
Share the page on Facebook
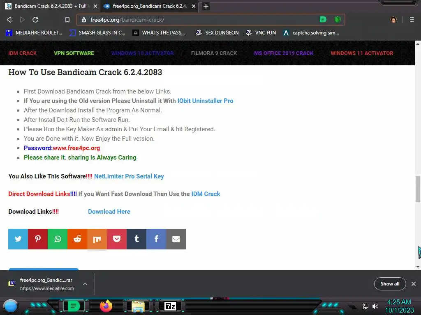(156, 239)
